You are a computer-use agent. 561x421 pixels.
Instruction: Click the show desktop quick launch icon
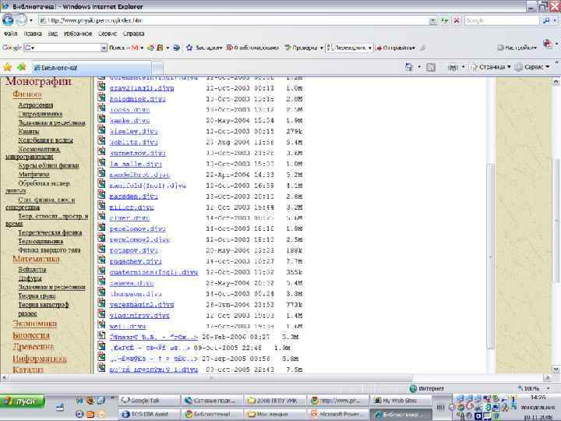(x=60, y=407)
